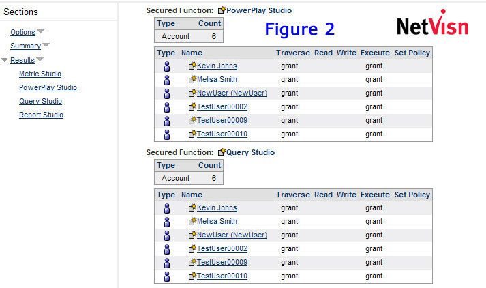Click link icon beside Kevin Johns in PowerPlay table
Screen dimensions: 486x288
(x=192, y=66)
